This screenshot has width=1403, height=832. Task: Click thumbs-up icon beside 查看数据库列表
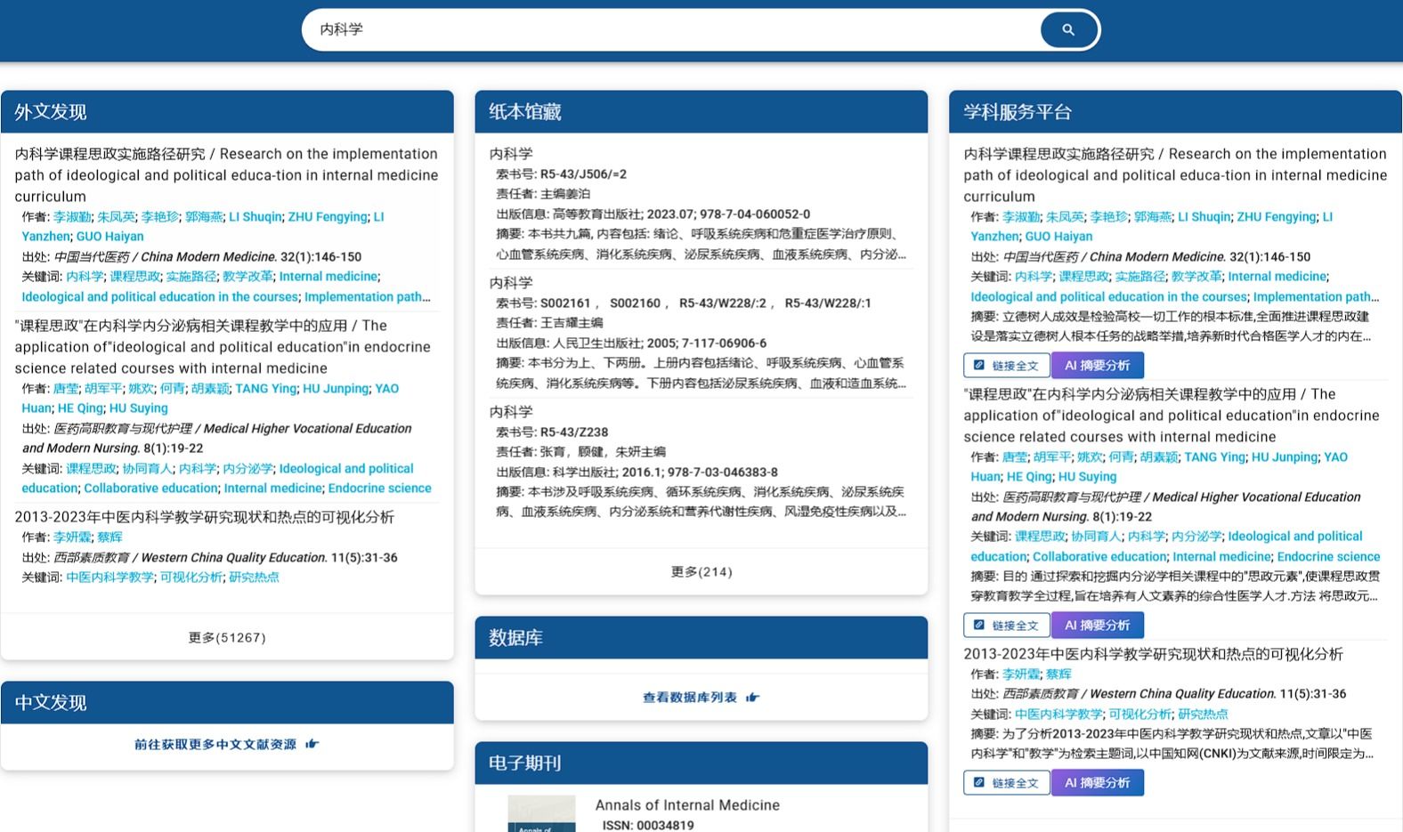[753, 698]
